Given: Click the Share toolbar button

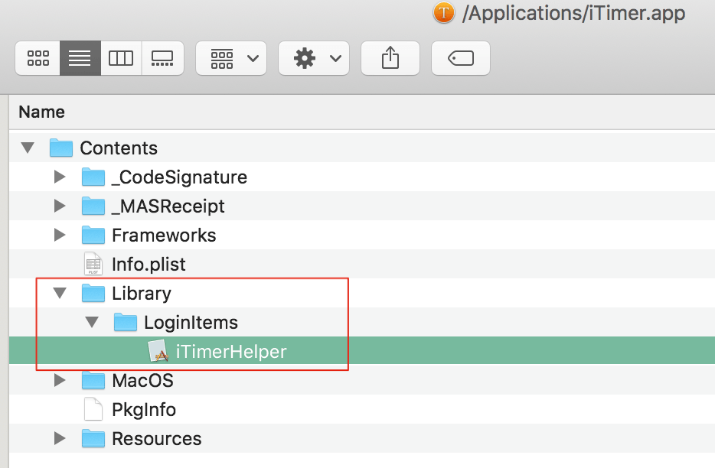Looking at the screenshot, I should pyautogui.click(x=390, y=58).
